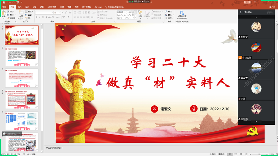
Task: Open the font size dropdown
Action: tap(60, 13)
